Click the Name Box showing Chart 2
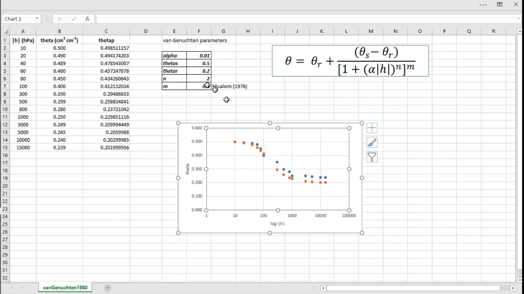This screenshot has width=524, height=294. (x=18, y=19)
